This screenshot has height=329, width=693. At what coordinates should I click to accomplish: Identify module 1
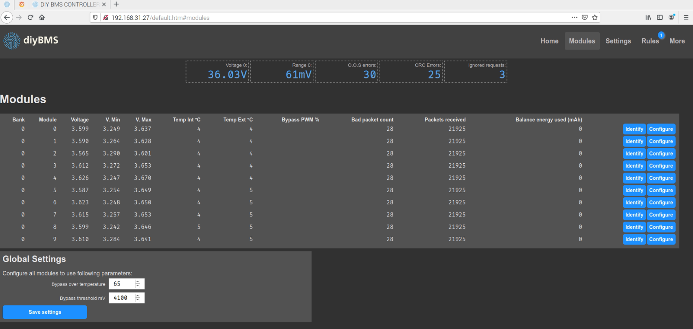pyautogui.click(x=634, y=141)
